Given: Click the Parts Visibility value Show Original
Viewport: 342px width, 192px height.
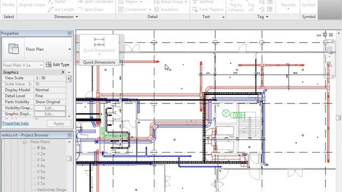Looking at the screenshot, I should (50, 102).
